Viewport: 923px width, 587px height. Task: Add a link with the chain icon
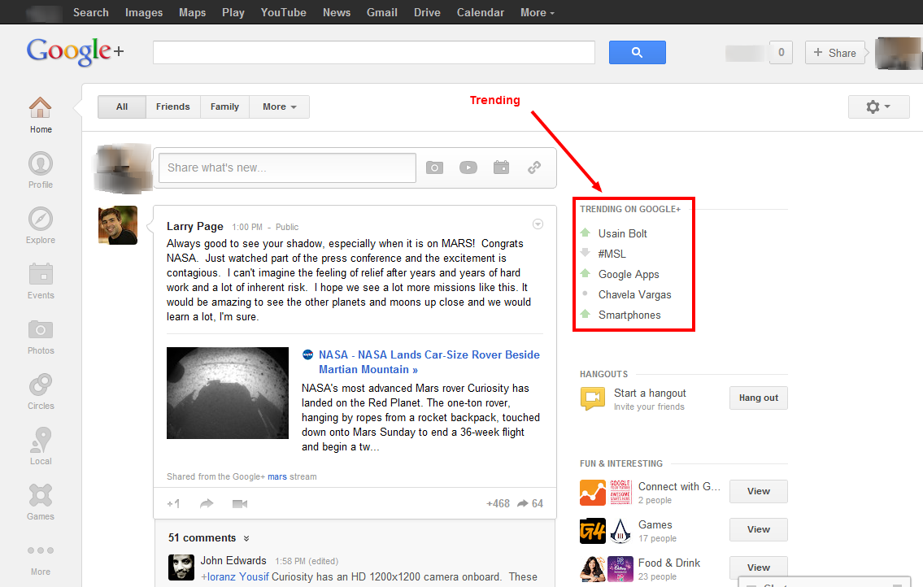point(534,167)
